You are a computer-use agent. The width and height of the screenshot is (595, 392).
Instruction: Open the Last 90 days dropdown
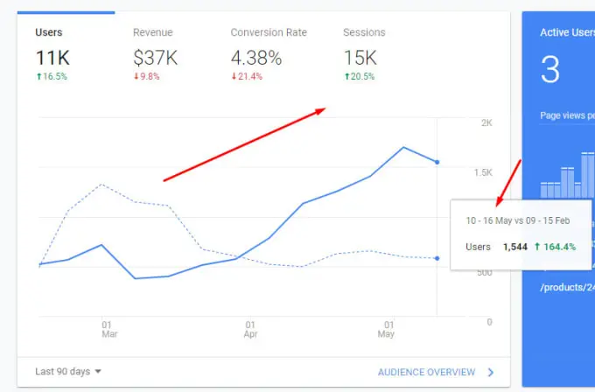point(68,372)
